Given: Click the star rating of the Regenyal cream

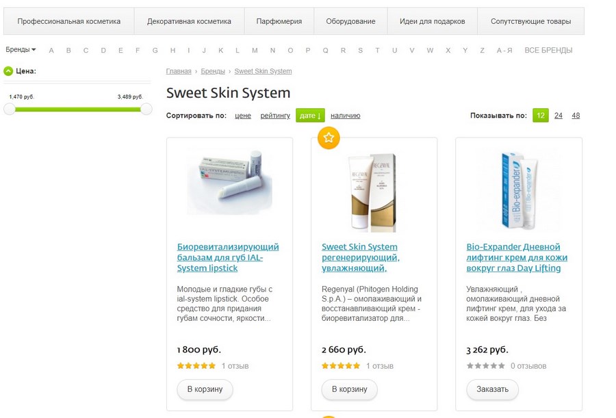Looking at the screenshot, I should (x=341, y=366).
